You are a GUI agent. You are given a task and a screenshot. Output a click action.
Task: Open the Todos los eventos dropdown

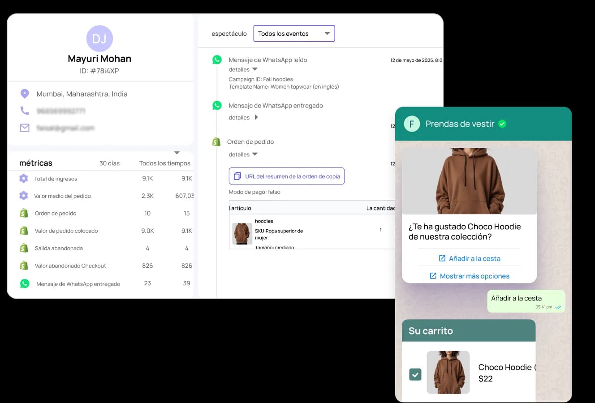[294, 34]
